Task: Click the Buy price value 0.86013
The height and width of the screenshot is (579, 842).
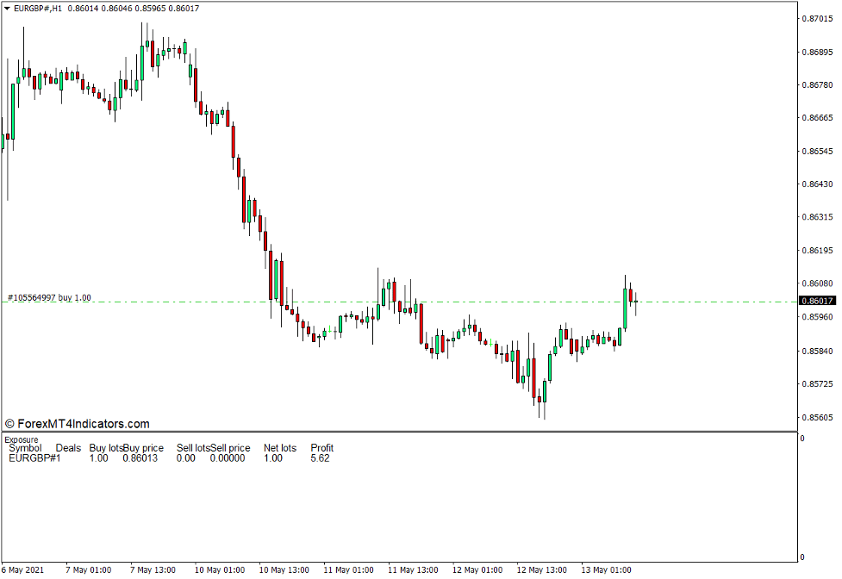Action: tap(142, 458)
